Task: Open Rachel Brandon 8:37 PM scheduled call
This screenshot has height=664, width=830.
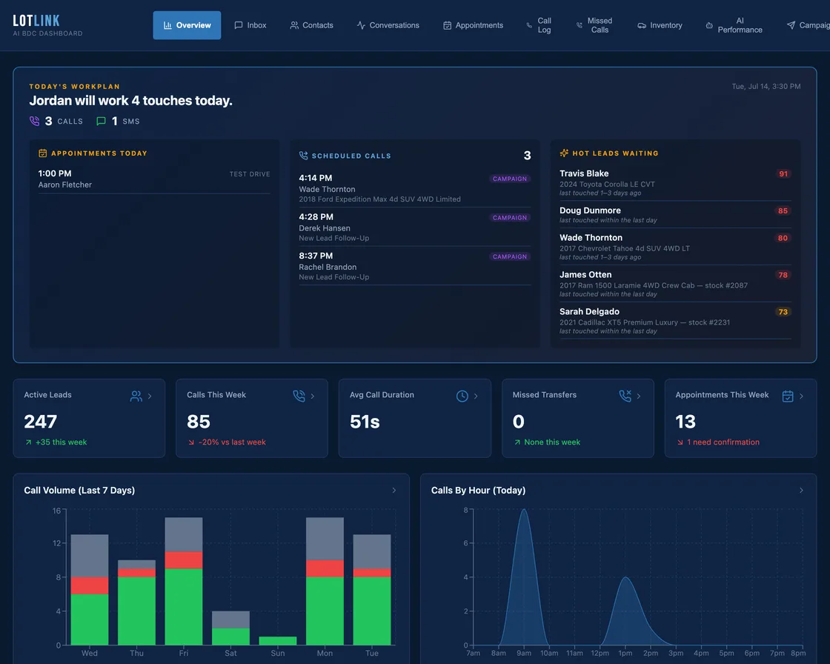Action: pyautogui.click(x=415, y=266)
